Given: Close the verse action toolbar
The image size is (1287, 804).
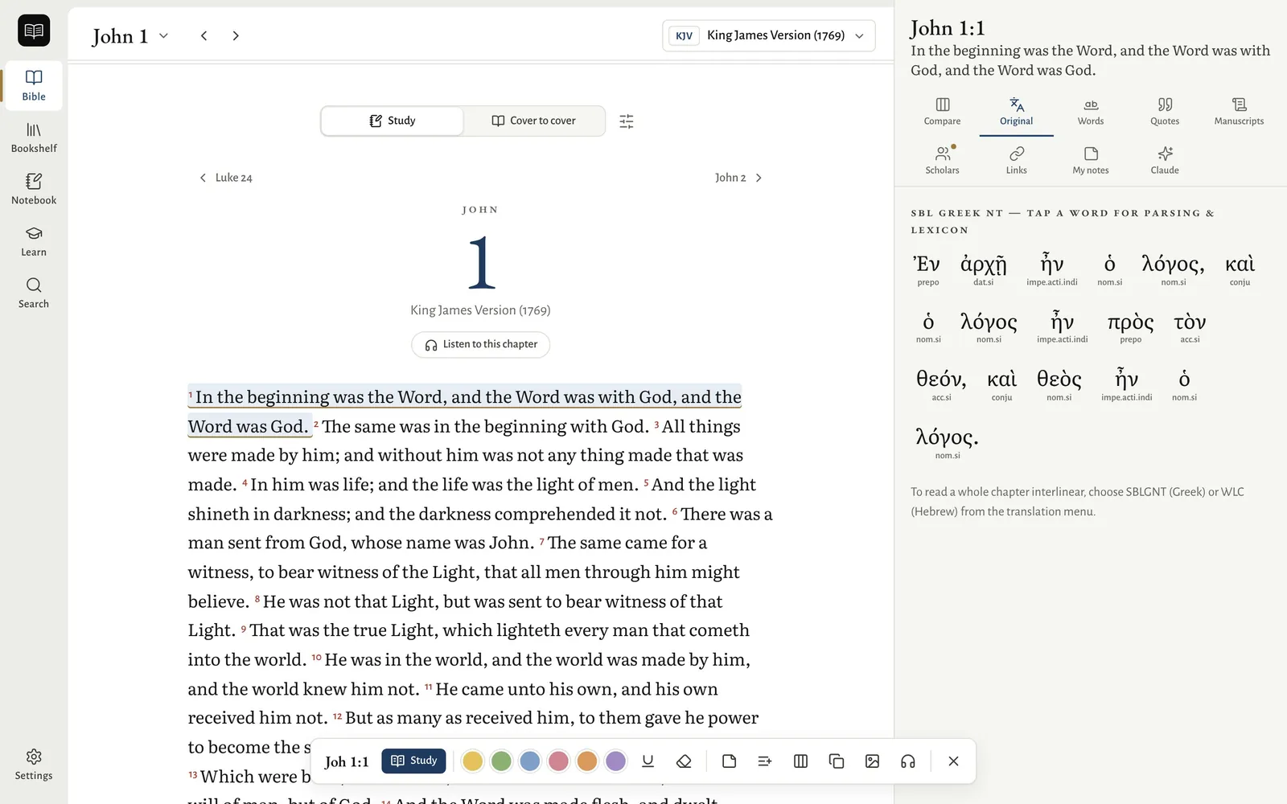Looking at the screenshot, I should tap(953, 761).
